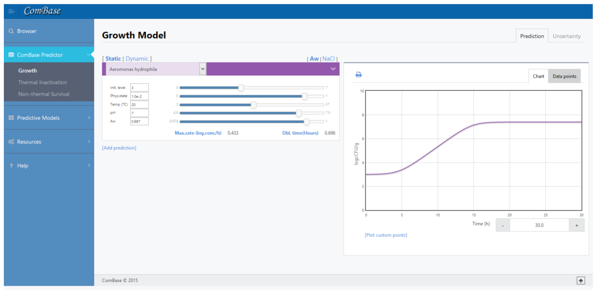The image size is (596, 294).
Task: Click the Temp slider handle
Action: 254,104
